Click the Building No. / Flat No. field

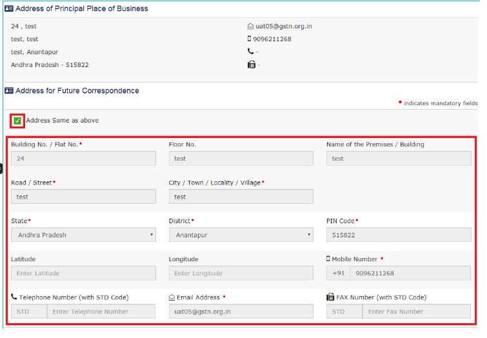point(83,159)
